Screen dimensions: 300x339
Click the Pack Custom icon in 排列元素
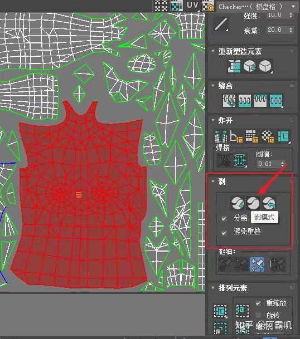pyautogui.click(x=220, y=311)
